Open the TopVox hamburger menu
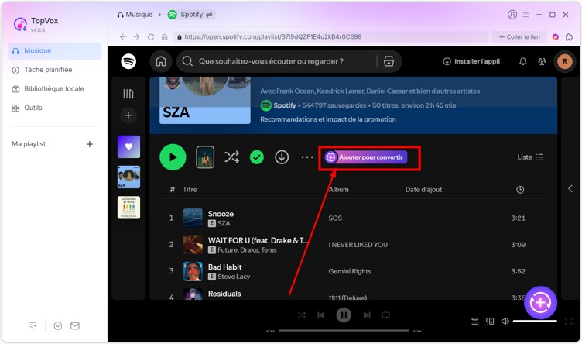Screen dimensions: 582x344 526,15
